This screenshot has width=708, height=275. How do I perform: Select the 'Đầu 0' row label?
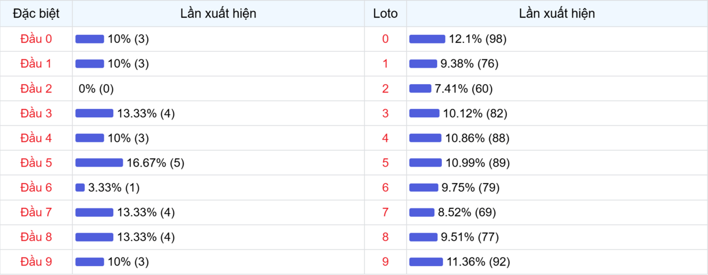36,39
